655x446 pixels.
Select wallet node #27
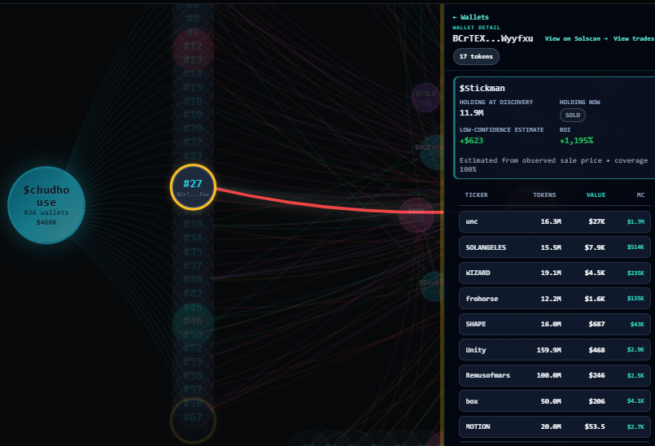pos(193,187)
